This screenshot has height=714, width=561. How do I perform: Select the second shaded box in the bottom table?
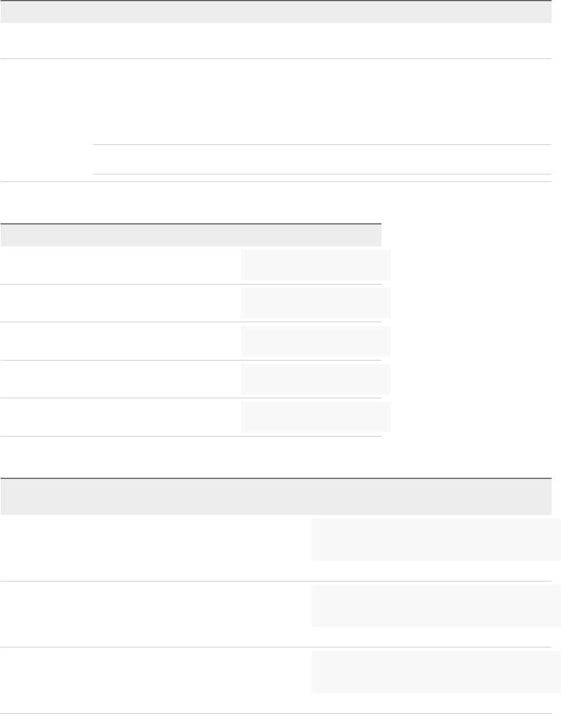click(436, 606)
